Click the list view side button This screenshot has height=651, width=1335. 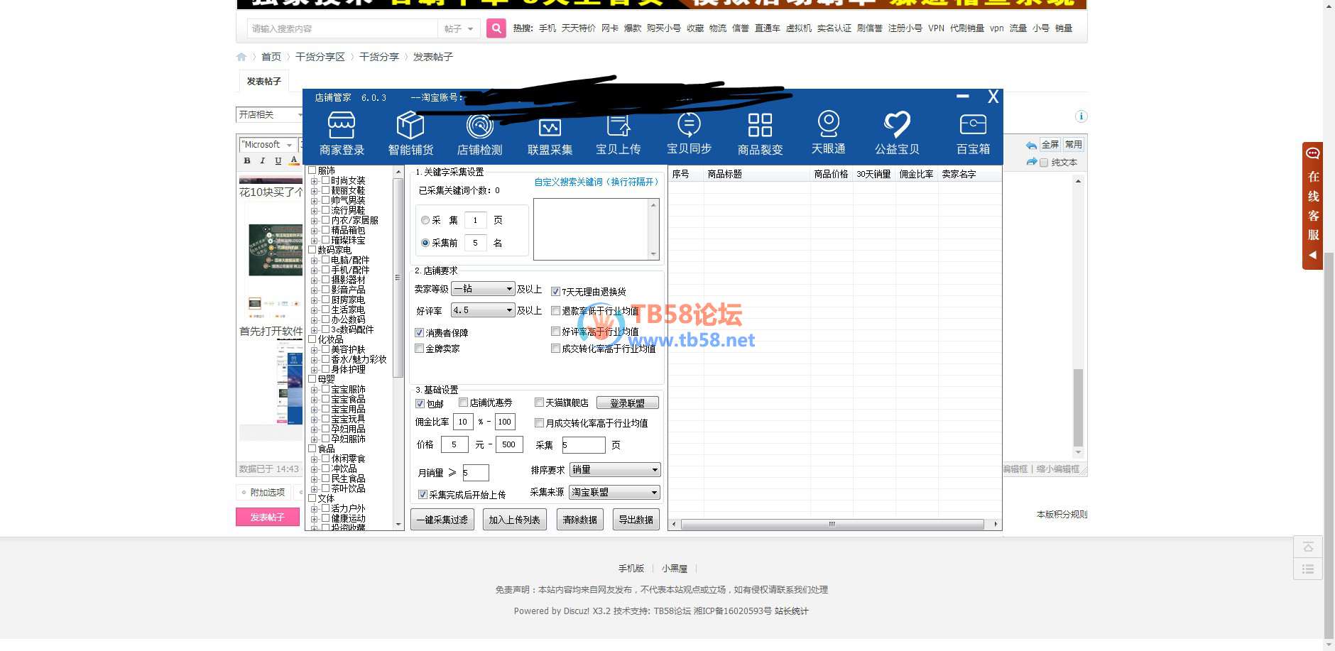(x=1308, y=569)
